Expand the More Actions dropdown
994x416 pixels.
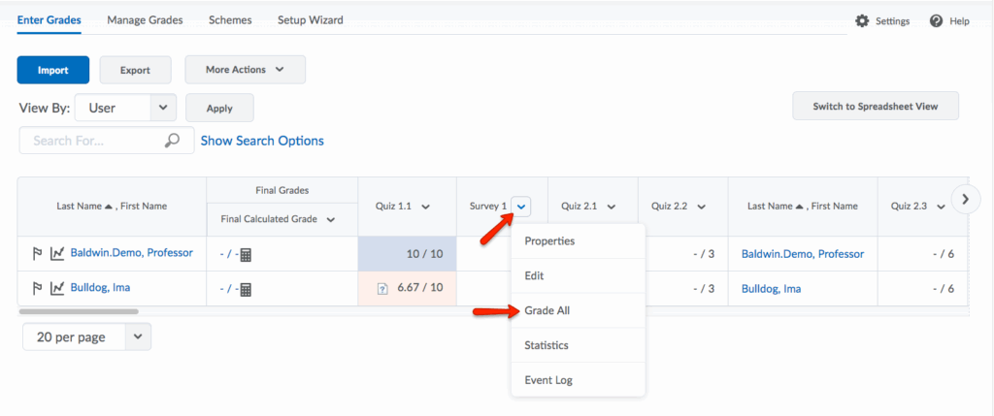pos(245,70)
